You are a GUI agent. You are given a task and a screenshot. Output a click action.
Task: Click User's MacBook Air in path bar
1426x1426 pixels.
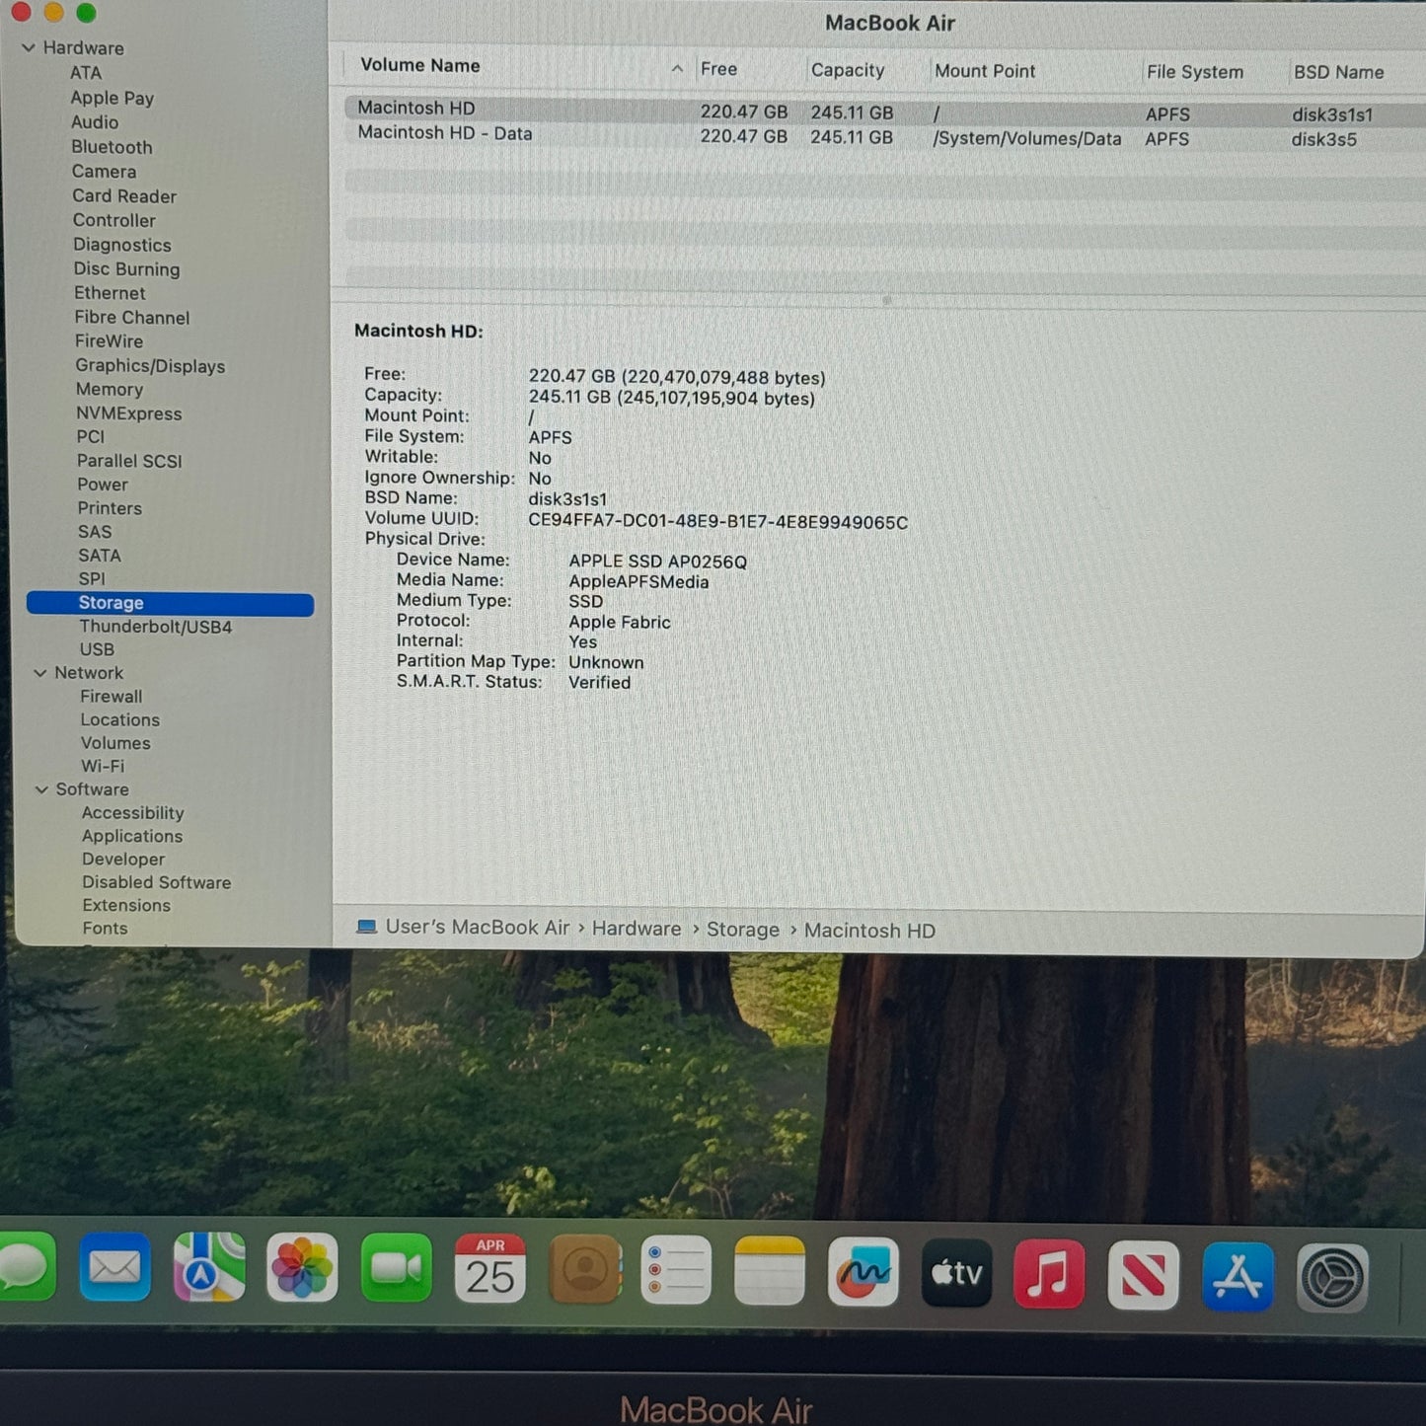pyautogui.click(x=477, y=928)
